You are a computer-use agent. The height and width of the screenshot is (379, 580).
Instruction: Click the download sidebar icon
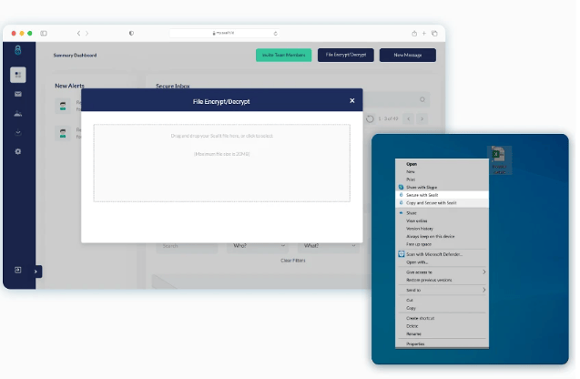[x=18, y=132]
